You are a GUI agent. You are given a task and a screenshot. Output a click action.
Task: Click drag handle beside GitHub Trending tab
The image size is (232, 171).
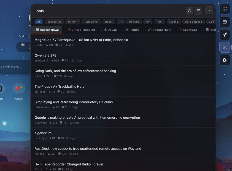pyautogui.click(x=65, y=30)
